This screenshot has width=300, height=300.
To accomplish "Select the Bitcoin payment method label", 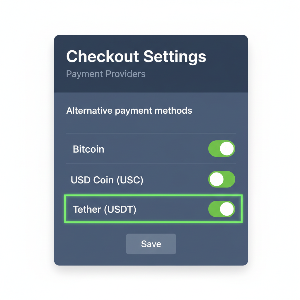I will click(x=88, y=149).
